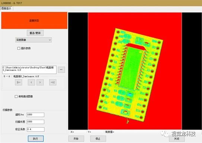Expand the 深度图像 dropdown

[x=33, y=40]
